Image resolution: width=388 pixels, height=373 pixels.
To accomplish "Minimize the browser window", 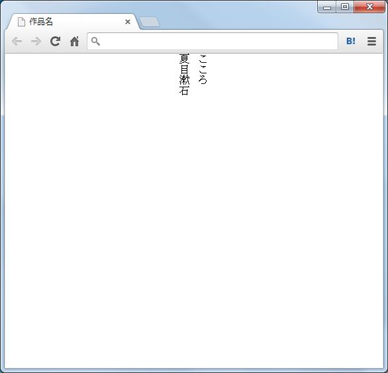I will (327, 7).
